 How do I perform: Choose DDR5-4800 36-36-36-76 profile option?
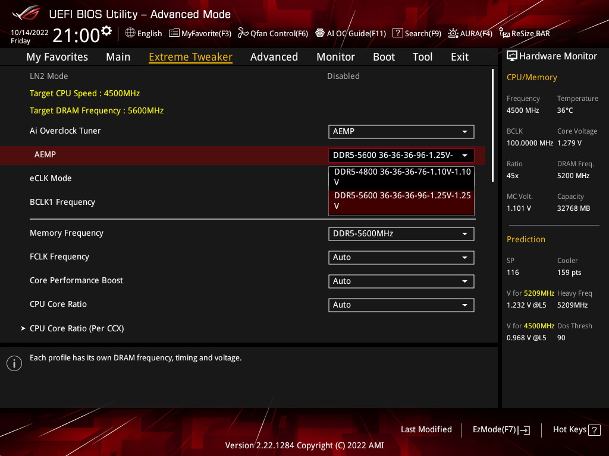point(401,177)
